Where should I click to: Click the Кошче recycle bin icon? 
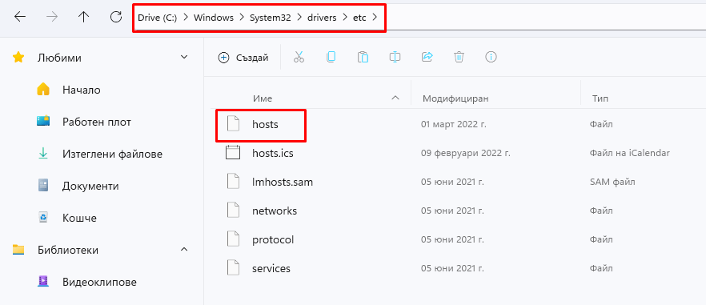(x=43, y=218)
